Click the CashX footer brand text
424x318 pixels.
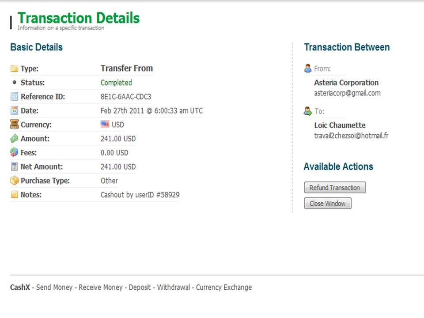20,287
